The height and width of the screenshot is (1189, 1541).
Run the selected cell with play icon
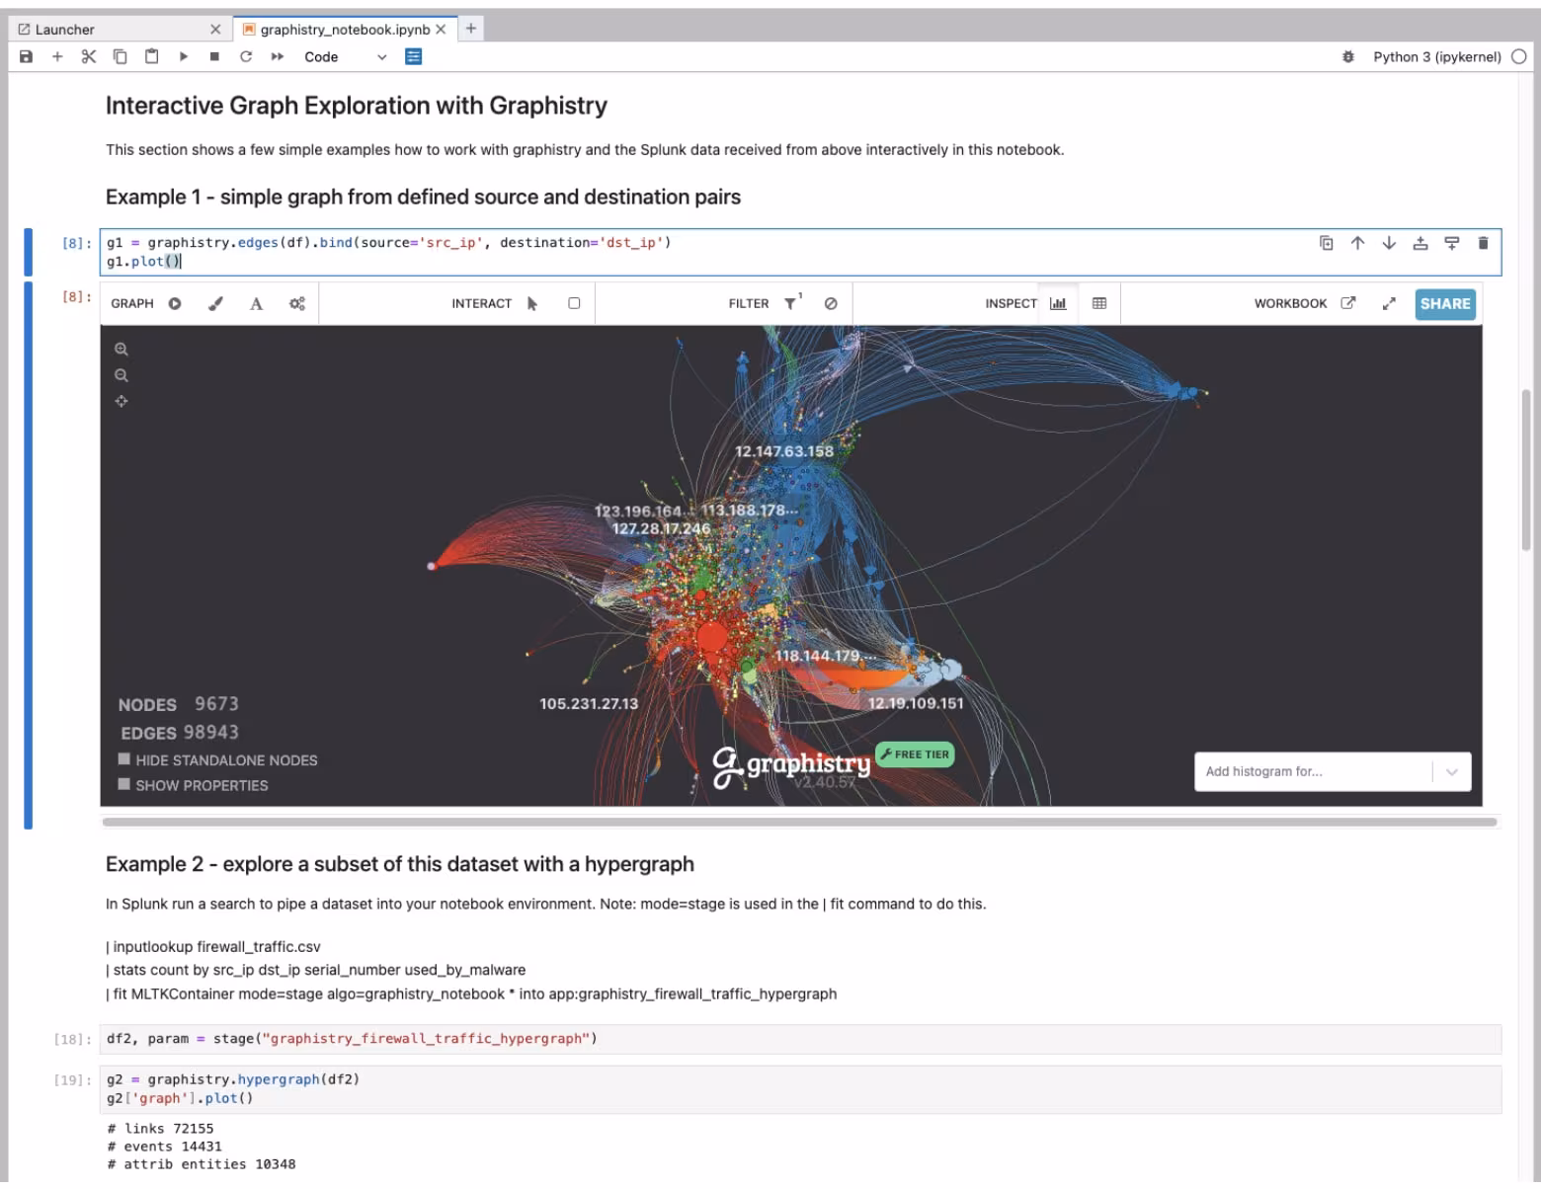pos(183,57)
